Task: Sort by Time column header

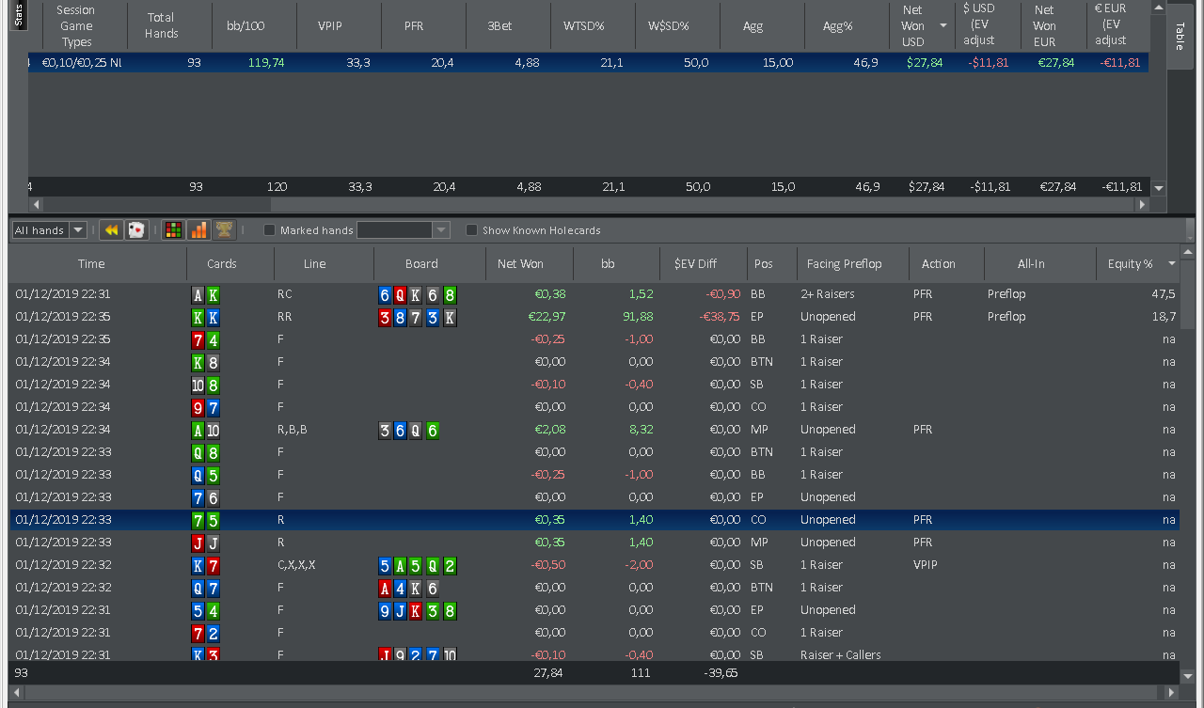Action: (91, 263)
